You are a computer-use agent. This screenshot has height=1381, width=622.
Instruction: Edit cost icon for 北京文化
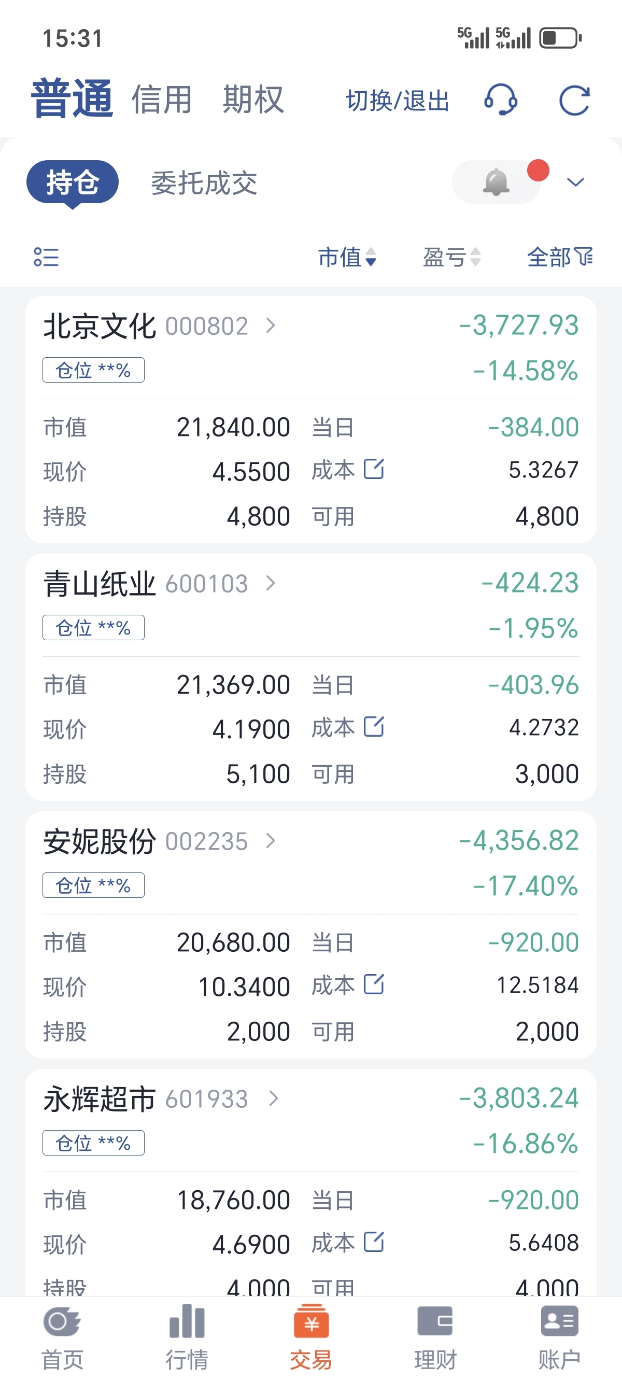click(x=374, y=469)
